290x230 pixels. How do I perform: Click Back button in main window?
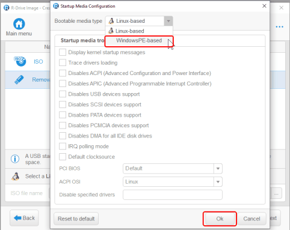[24, 218]
